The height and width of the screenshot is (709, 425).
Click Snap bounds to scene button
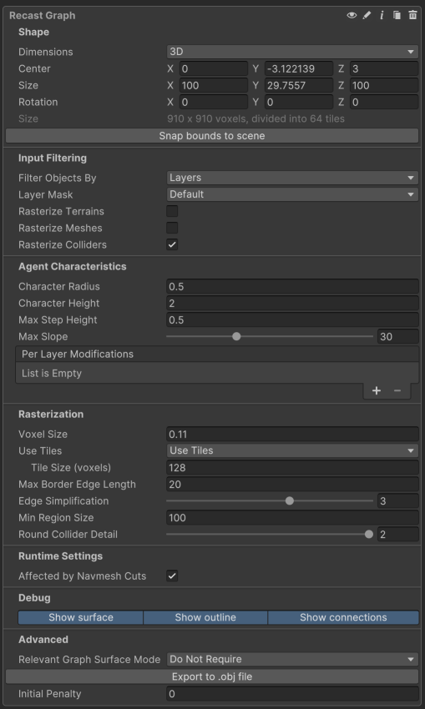click(x=212, y=136)
